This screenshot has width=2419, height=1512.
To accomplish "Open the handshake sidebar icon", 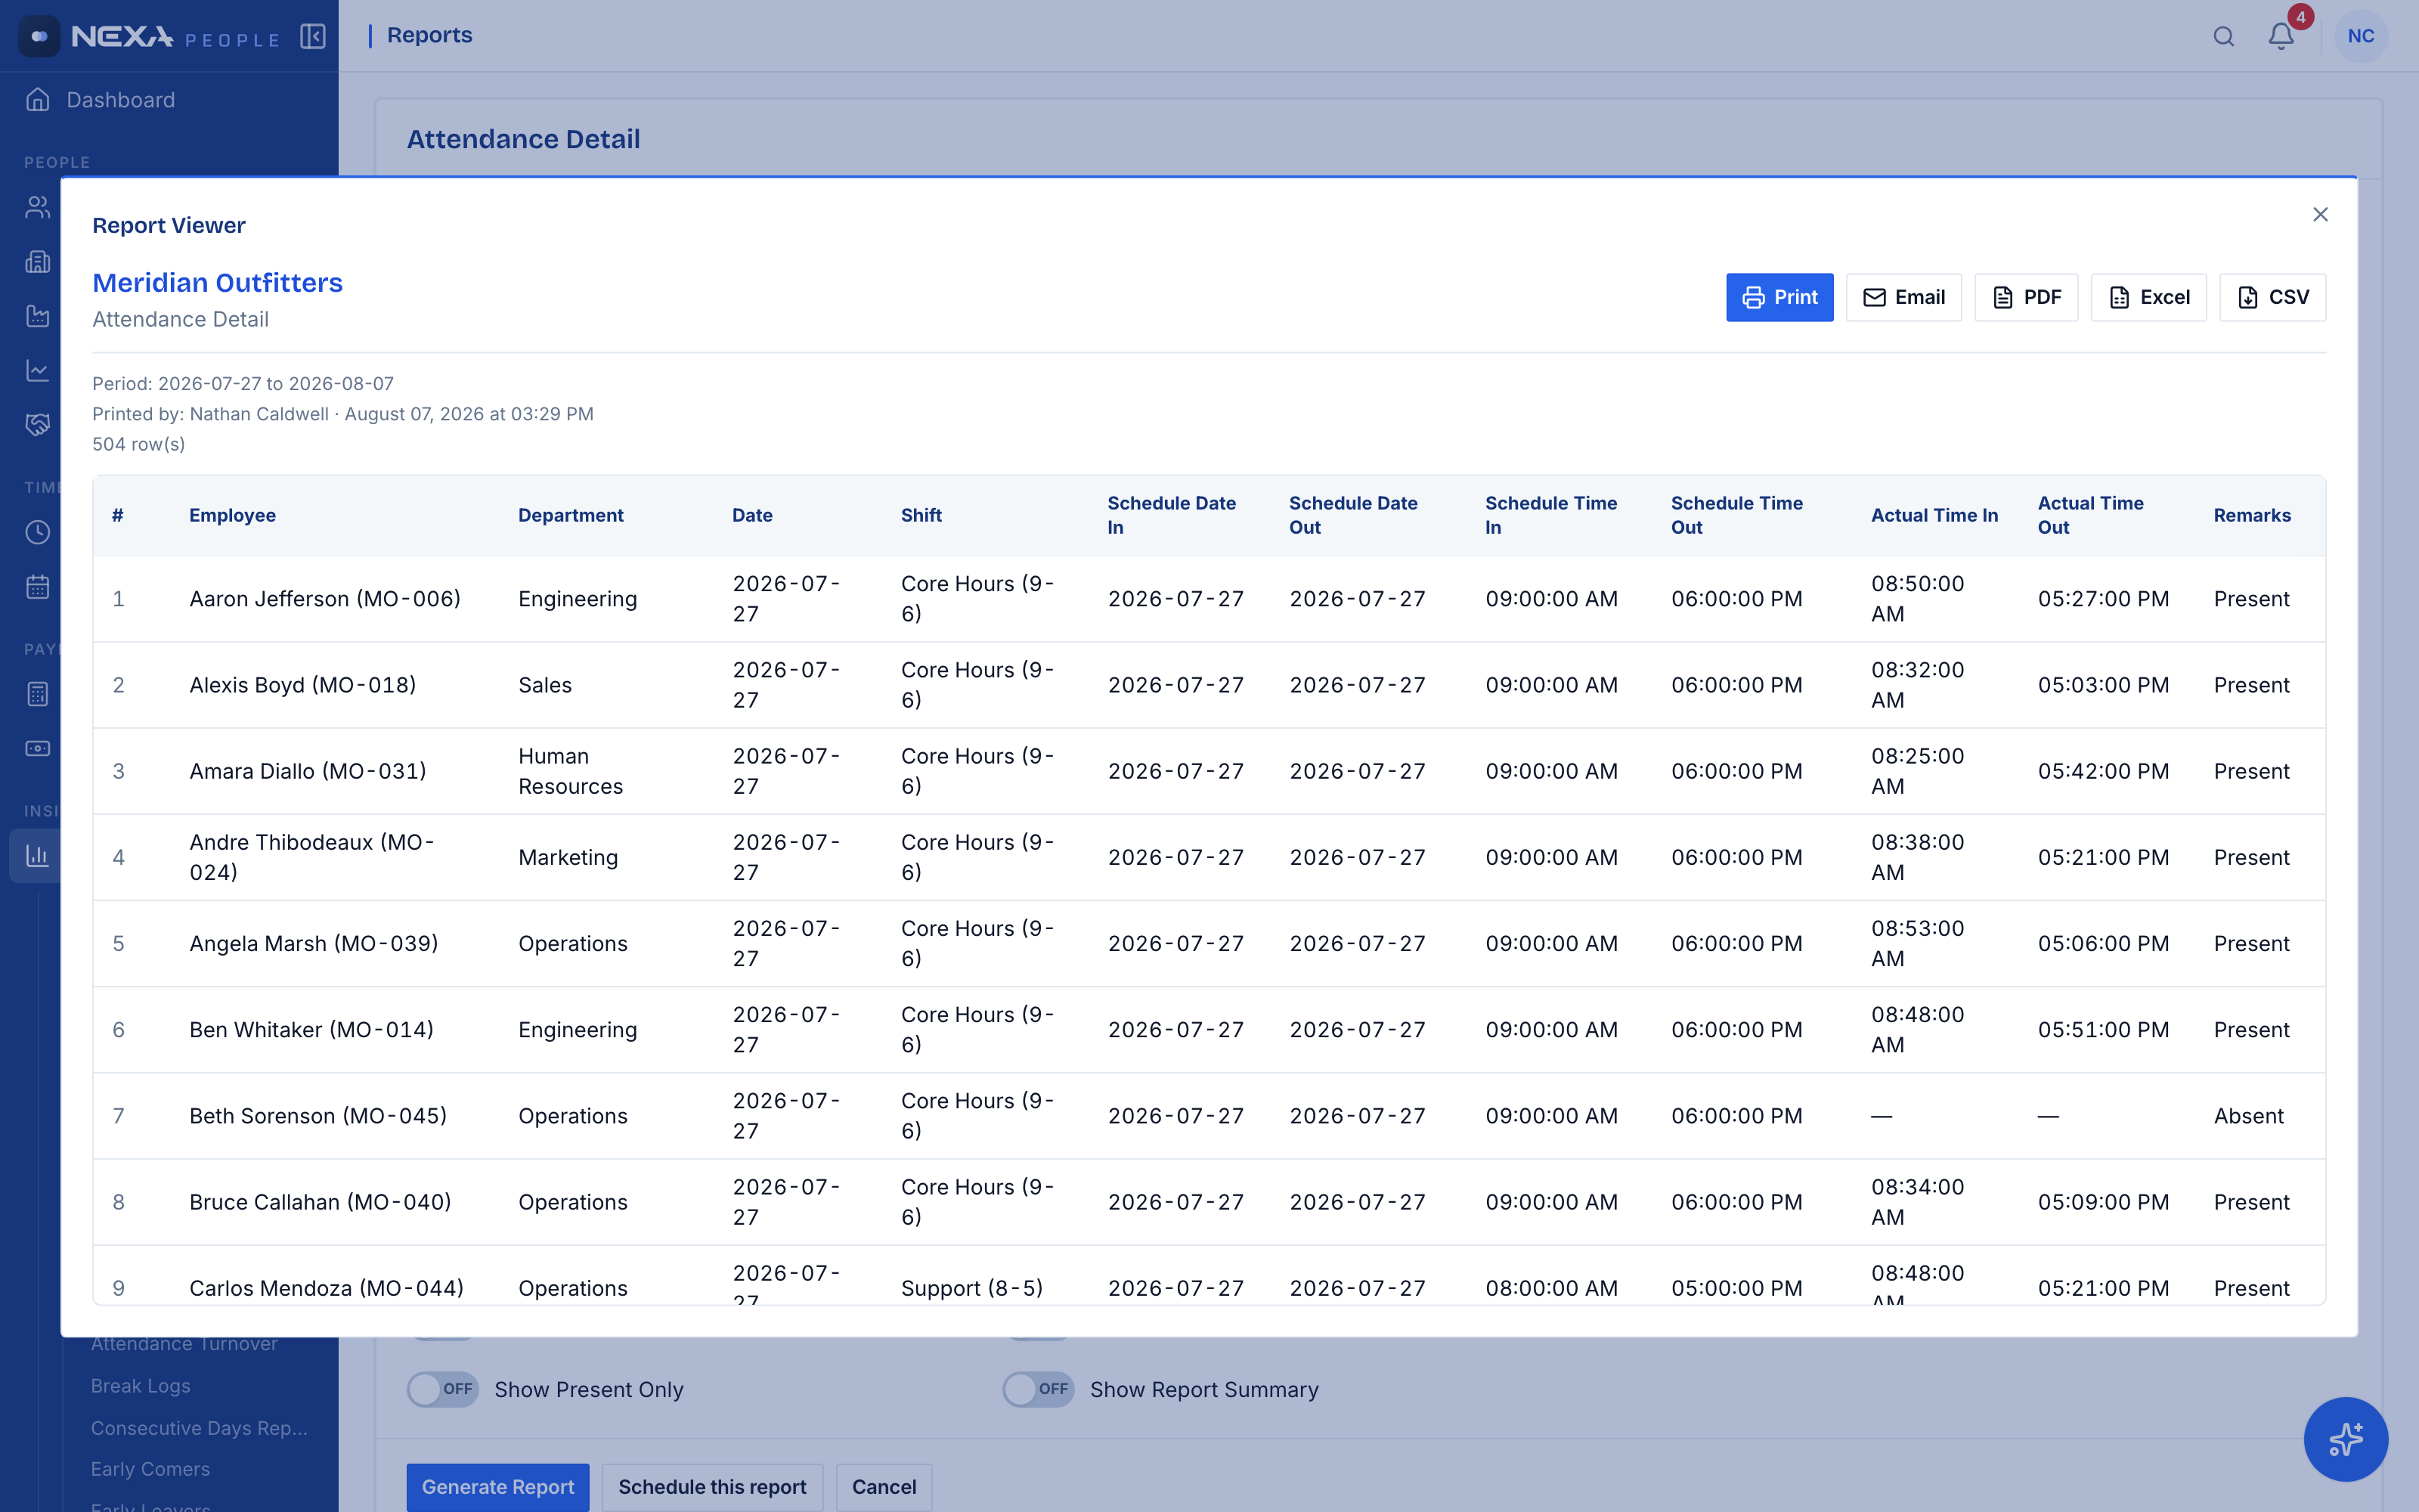I will click(x=37, y=425).
